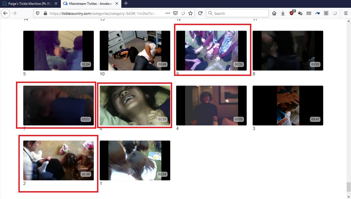Focus the URL address bar
Screen dimensions: 351x199
point(103,13)
